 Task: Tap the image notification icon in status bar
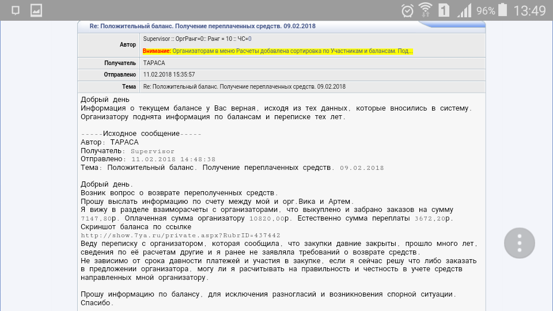point(36,10)
